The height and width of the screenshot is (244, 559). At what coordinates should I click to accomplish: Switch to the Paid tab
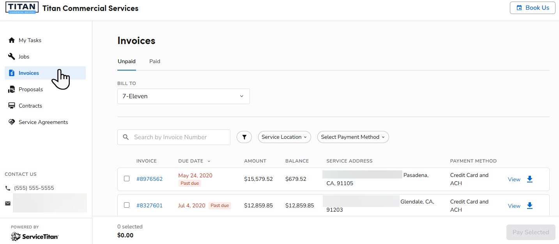pos(154,61)
